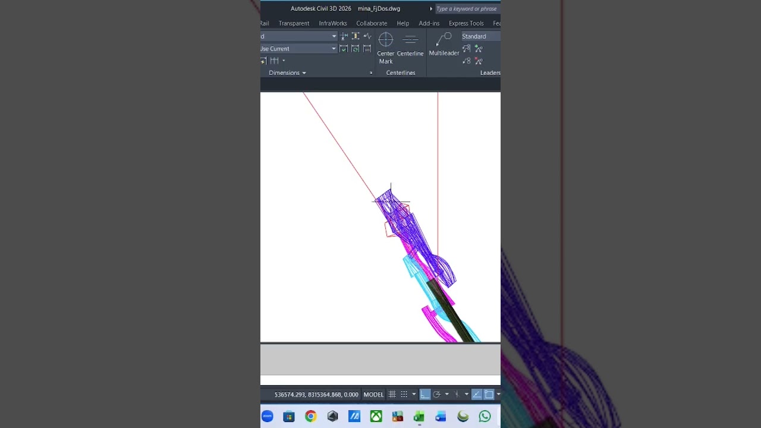The height and width of the screenshot is (428, 761).
Task: Click the Remove Leader icon
Action: (x=478, y=61)
